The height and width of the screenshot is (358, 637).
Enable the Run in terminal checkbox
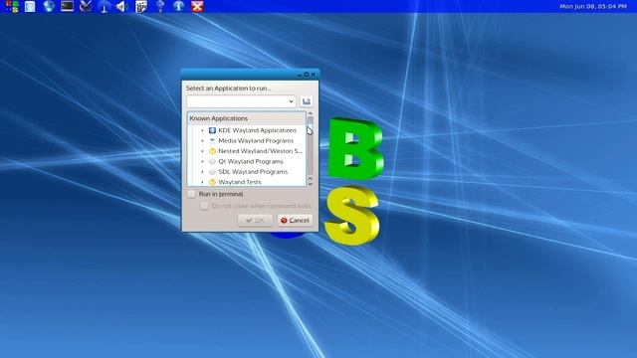pyautogui.click(x=191, y=194)
